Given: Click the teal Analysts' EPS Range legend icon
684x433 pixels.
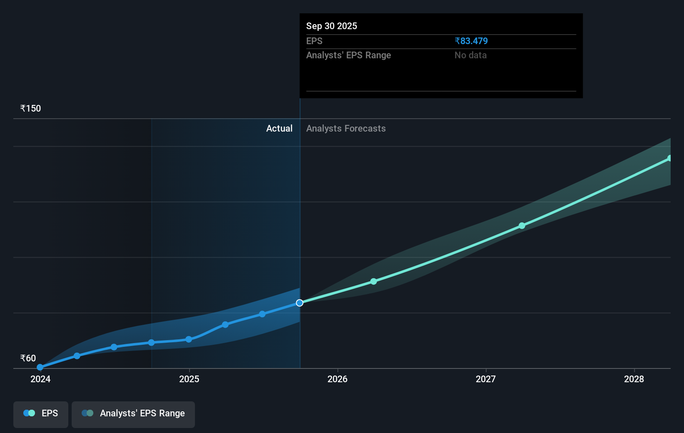Looking at the screenshot, I should [x=87, y=413].
